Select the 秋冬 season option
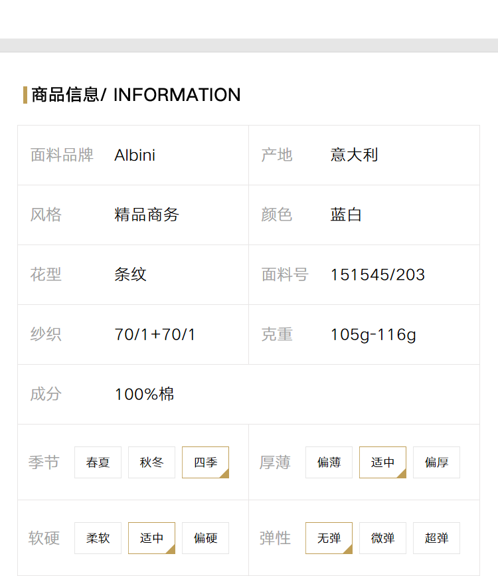Image resolution: width=498 pixels, height=576 pixels. (x=151, y=462)
